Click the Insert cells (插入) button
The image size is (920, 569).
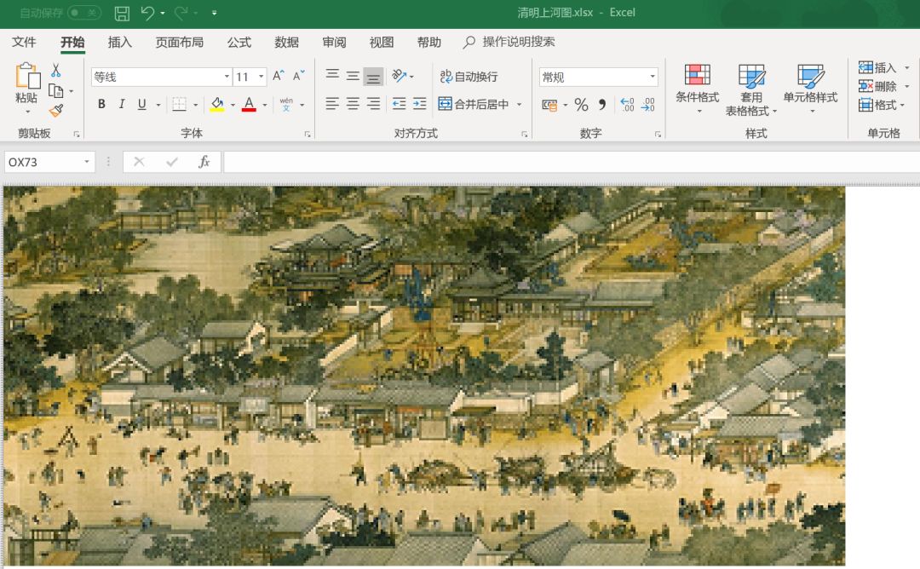tap(877, 67)
